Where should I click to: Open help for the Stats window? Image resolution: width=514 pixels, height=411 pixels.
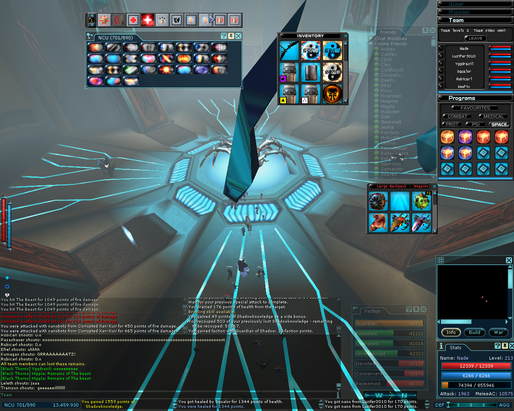(x=498, y=346)
